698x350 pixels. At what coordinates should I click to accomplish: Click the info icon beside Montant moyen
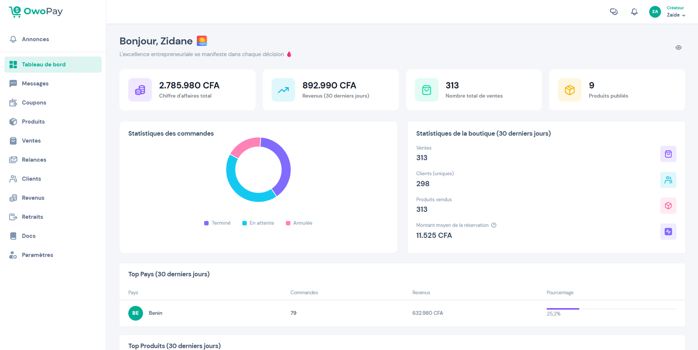point(494,225)
